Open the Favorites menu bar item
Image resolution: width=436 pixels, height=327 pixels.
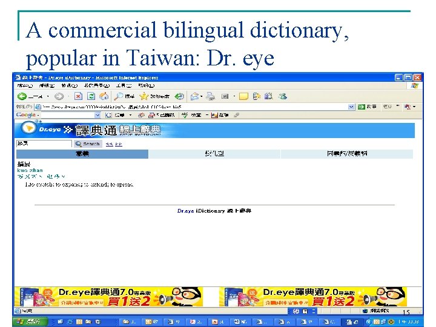(97, 85)
